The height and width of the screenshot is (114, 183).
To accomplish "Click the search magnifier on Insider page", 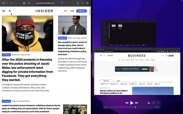I will (10, 11).
